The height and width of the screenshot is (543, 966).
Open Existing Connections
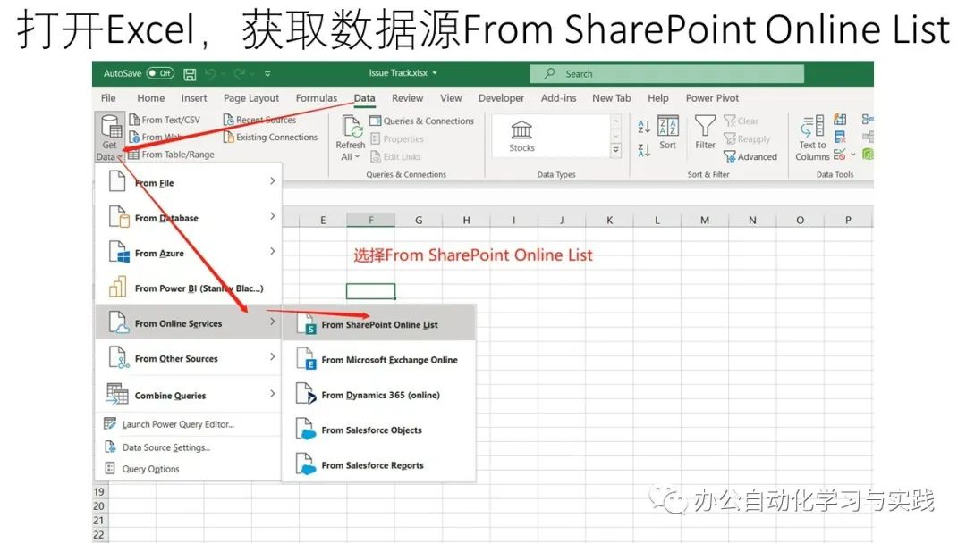pyautogui.click(x=270, y=138)
